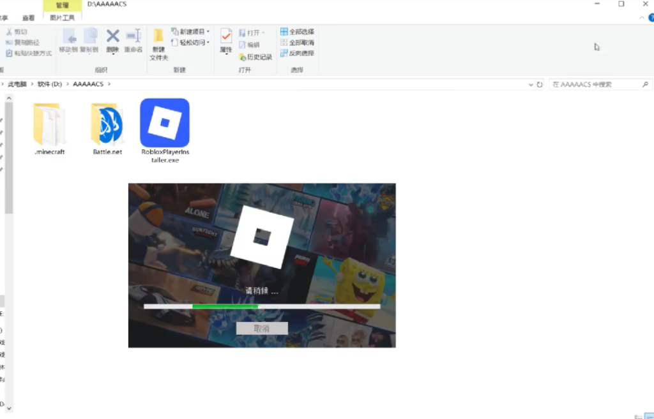
Task: Click the Open (打开) ribbon button
Action: 252,33
